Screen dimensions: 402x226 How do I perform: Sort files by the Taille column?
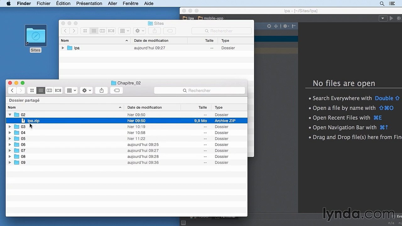pos(202,107)
